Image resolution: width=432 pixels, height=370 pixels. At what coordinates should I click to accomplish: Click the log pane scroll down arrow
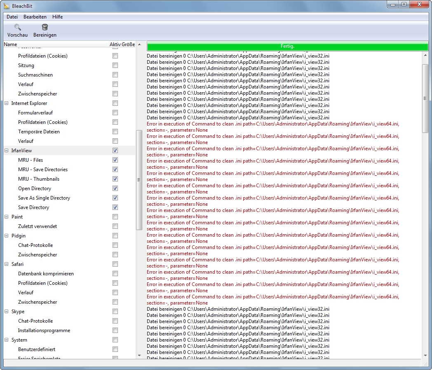pyautogui.click(x=425, y=356)
